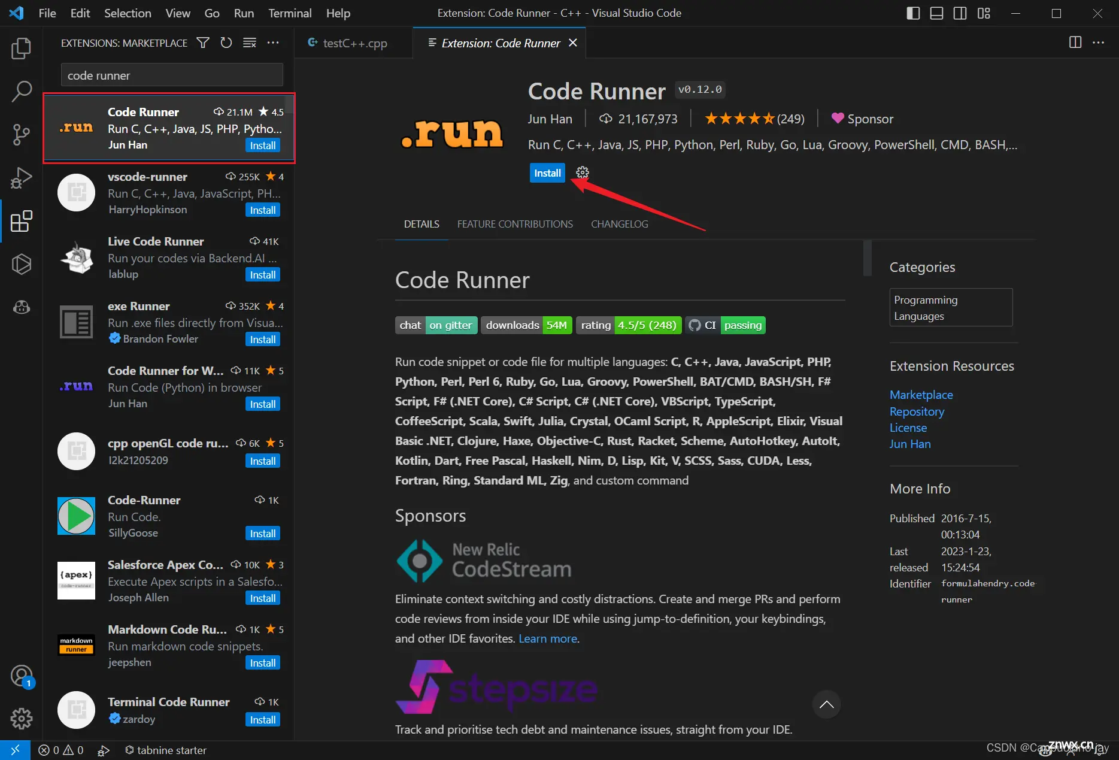Screen dimensions: 1119x760
Task: Click publisher name Jun Han in header
Action: (550, 119)
